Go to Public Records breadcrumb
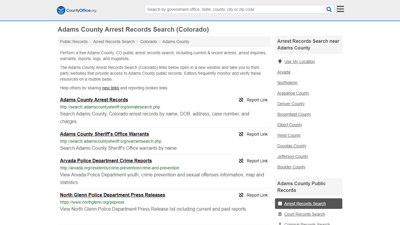The image size is (400, 225). 74,42
